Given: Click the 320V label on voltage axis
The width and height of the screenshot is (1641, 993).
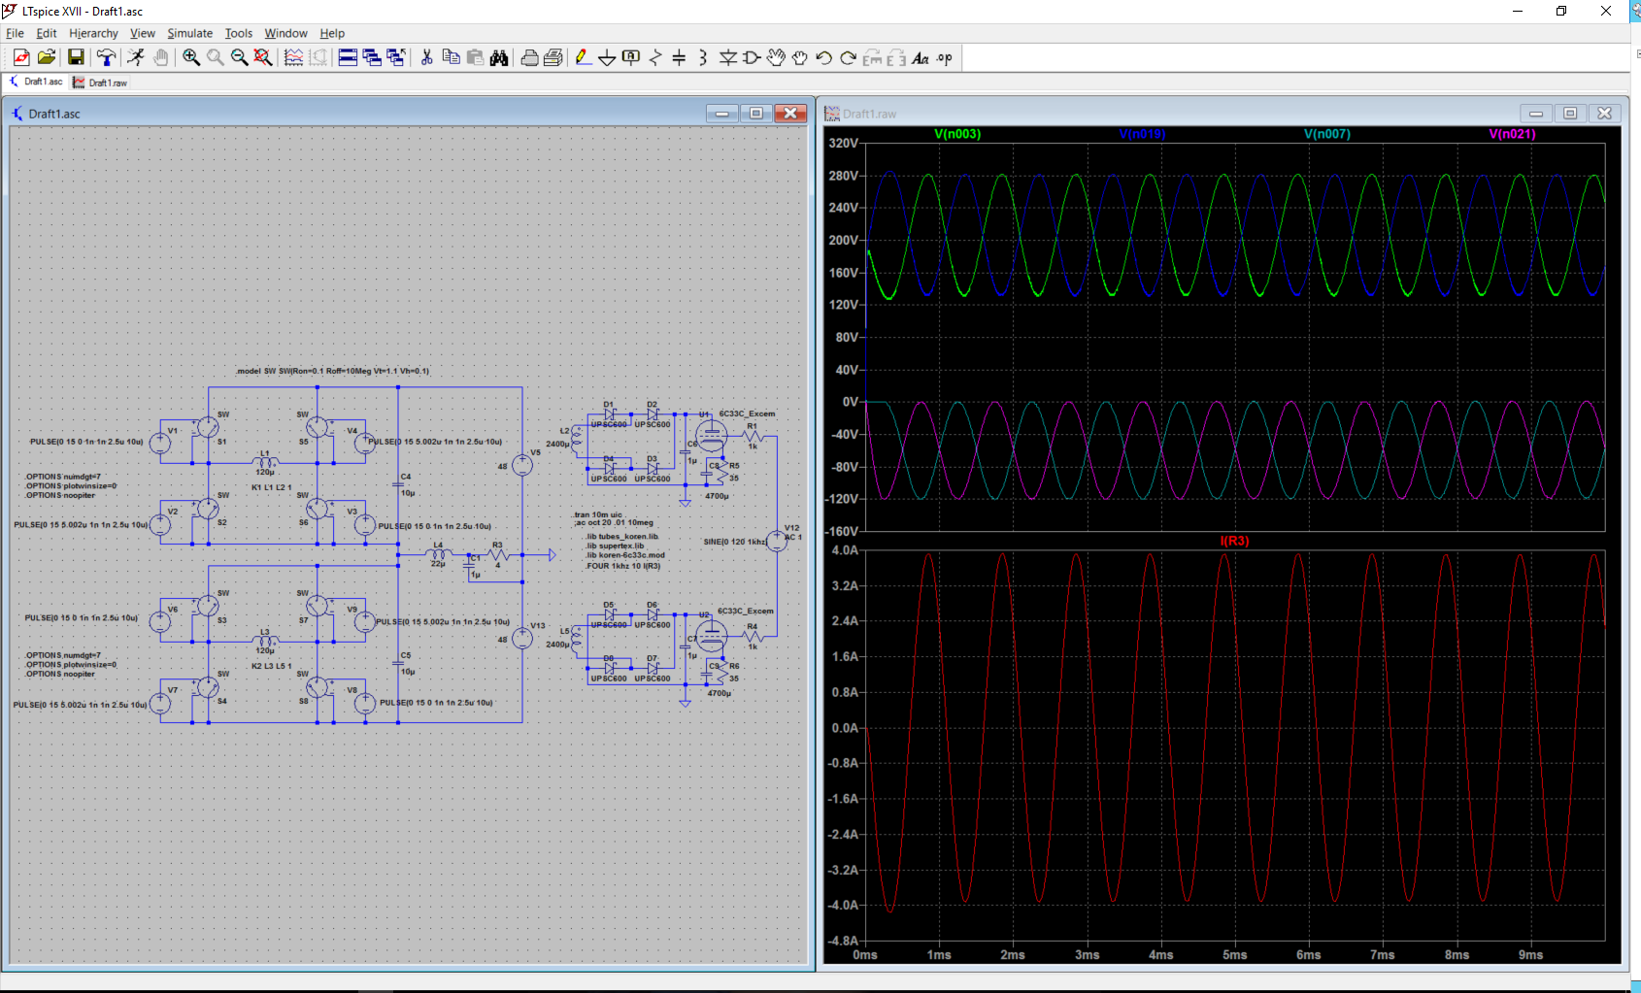Looking at the screenshot, I should (843, 143).
